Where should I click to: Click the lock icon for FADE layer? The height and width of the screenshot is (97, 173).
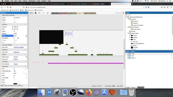tap(130, 54)
